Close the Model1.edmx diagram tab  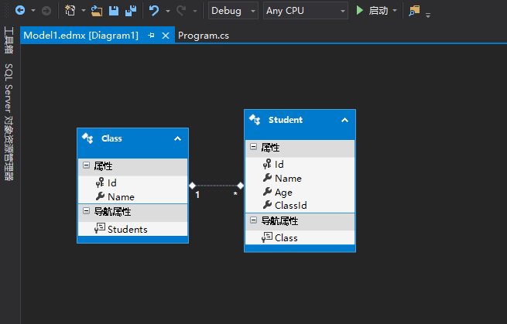[x=166, y=36]
